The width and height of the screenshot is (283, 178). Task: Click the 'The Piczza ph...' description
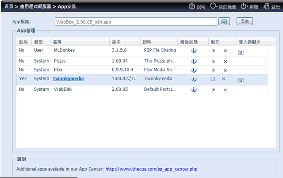coord(160,61)
